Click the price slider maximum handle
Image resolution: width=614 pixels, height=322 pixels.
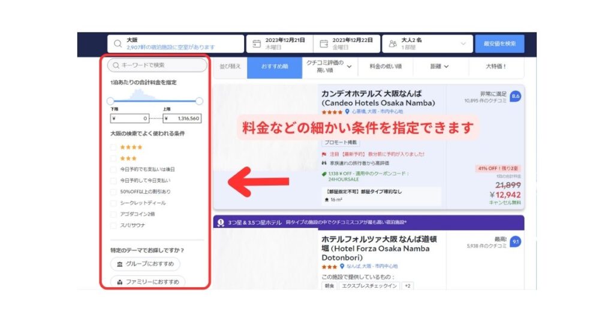(x=199, y=101)
